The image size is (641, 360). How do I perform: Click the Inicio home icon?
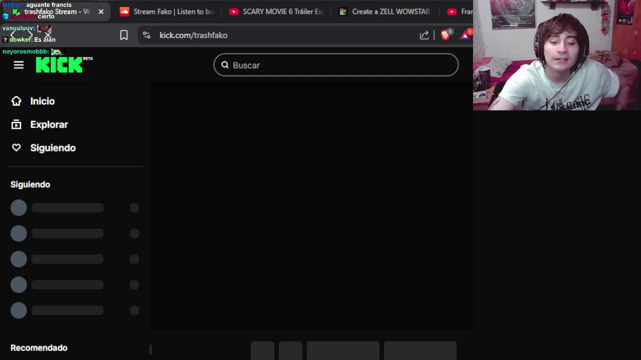17,101
